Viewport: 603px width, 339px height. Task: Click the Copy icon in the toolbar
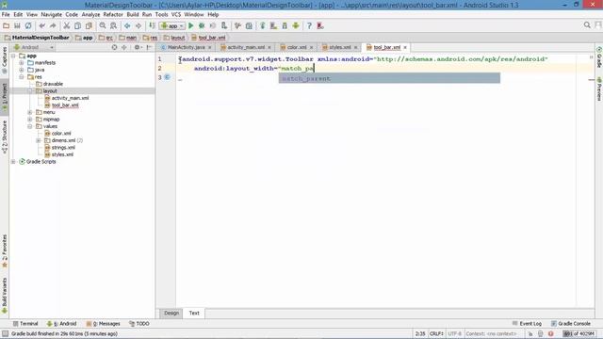[77, 25]
